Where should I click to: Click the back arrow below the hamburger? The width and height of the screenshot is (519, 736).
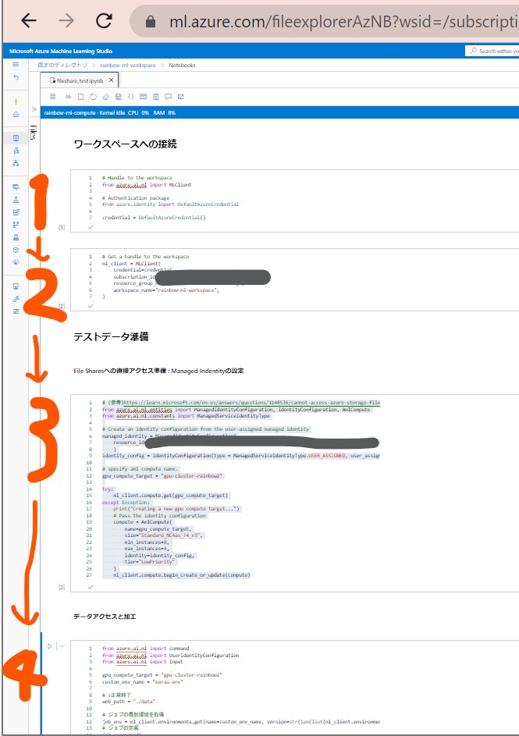click(x=16, y=77)
